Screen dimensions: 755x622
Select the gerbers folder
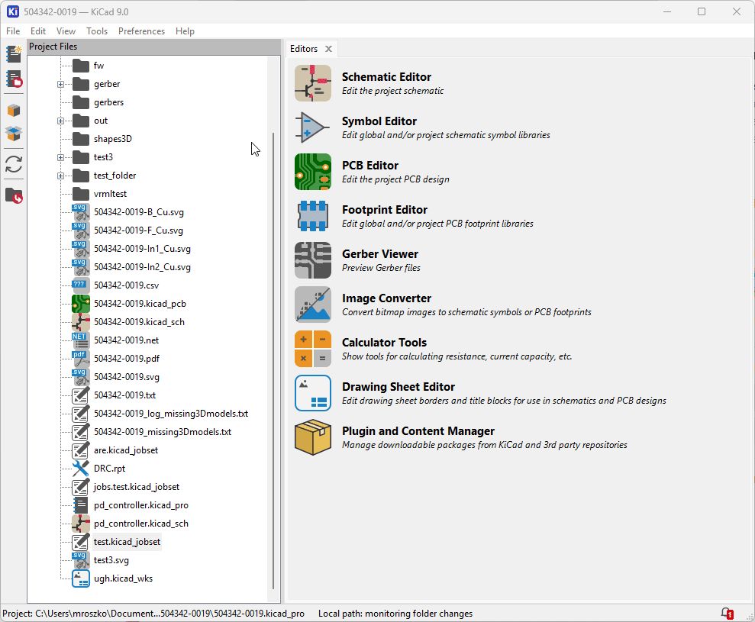tap(109, 102)
